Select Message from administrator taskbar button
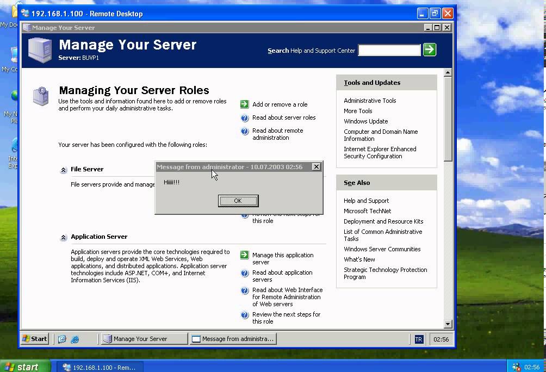546x372 pixels. point(233,339)
